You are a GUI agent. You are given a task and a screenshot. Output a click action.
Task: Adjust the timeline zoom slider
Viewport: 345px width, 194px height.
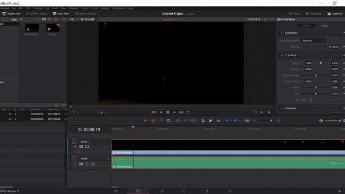click(x=266, y=120)
